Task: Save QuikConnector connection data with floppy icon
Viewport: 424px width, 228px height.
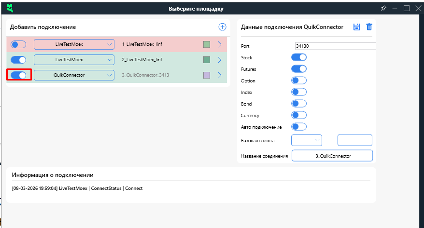Action: pos(357,27)
